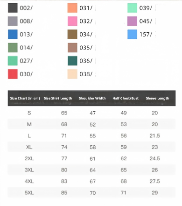The width and height of the screenshot is (182, 206).
Task: Pick the sky blue 157 swatch
Action: coord(132,34)
